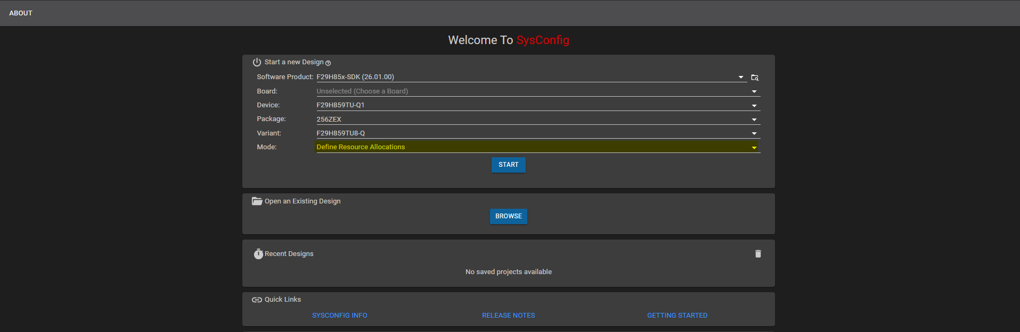Click the yellow Mode dropdown arrow

754,148
